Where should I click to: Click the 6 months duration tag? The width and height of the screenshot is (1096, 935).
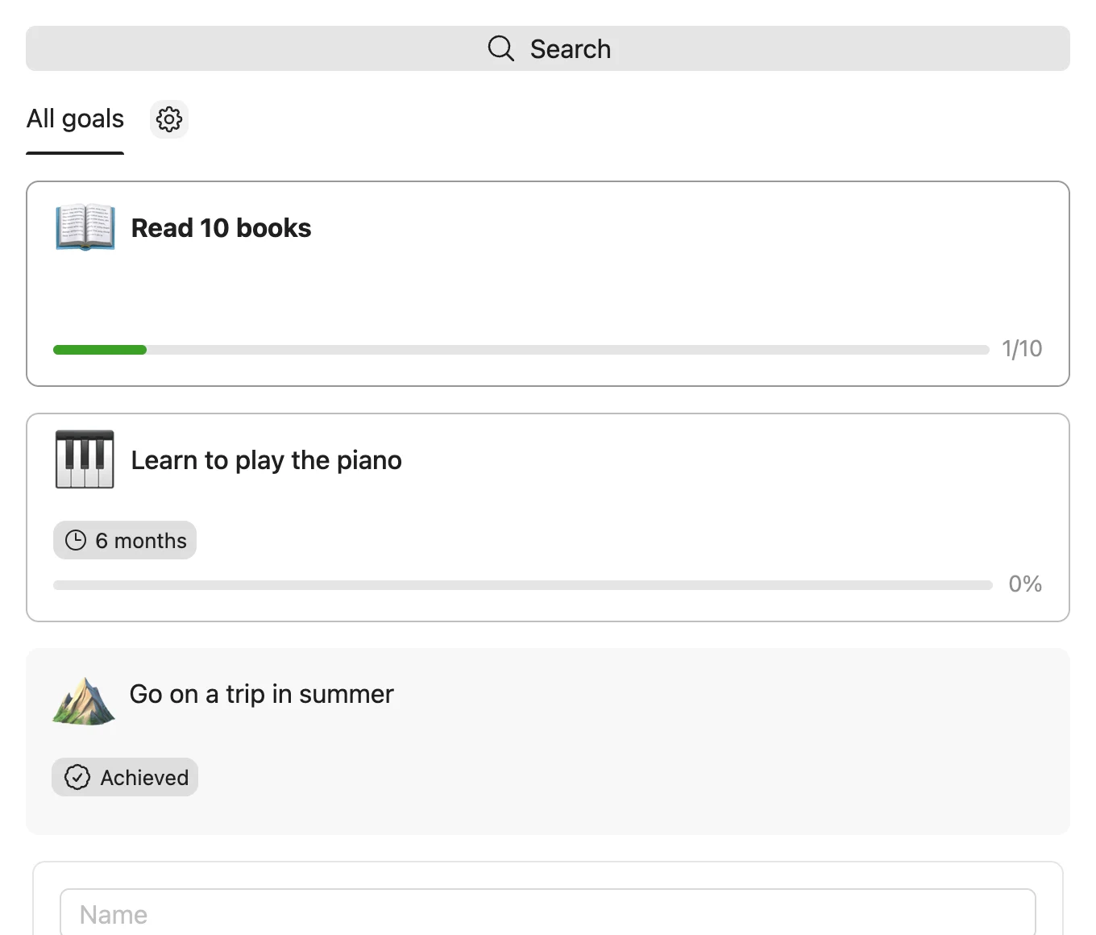(x=125, y=540)
